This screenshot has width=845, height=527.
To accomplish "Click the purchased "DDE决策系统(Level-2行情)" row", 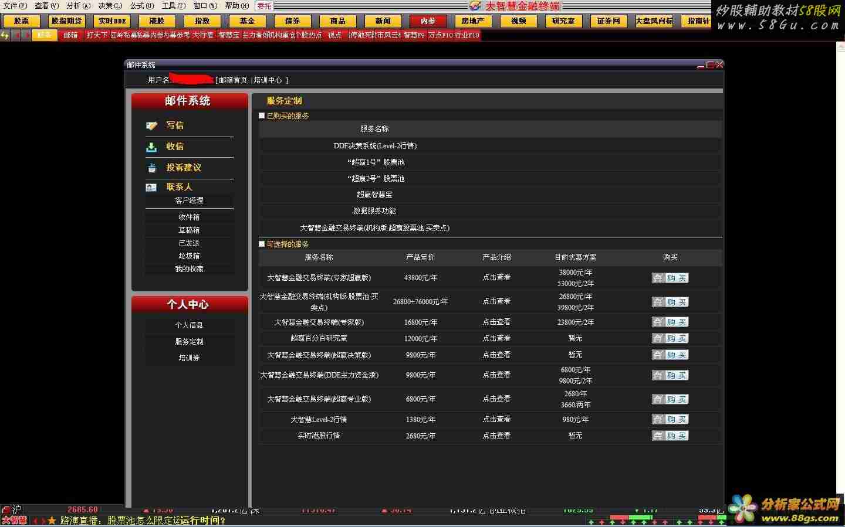I will [x=490, y=146].
